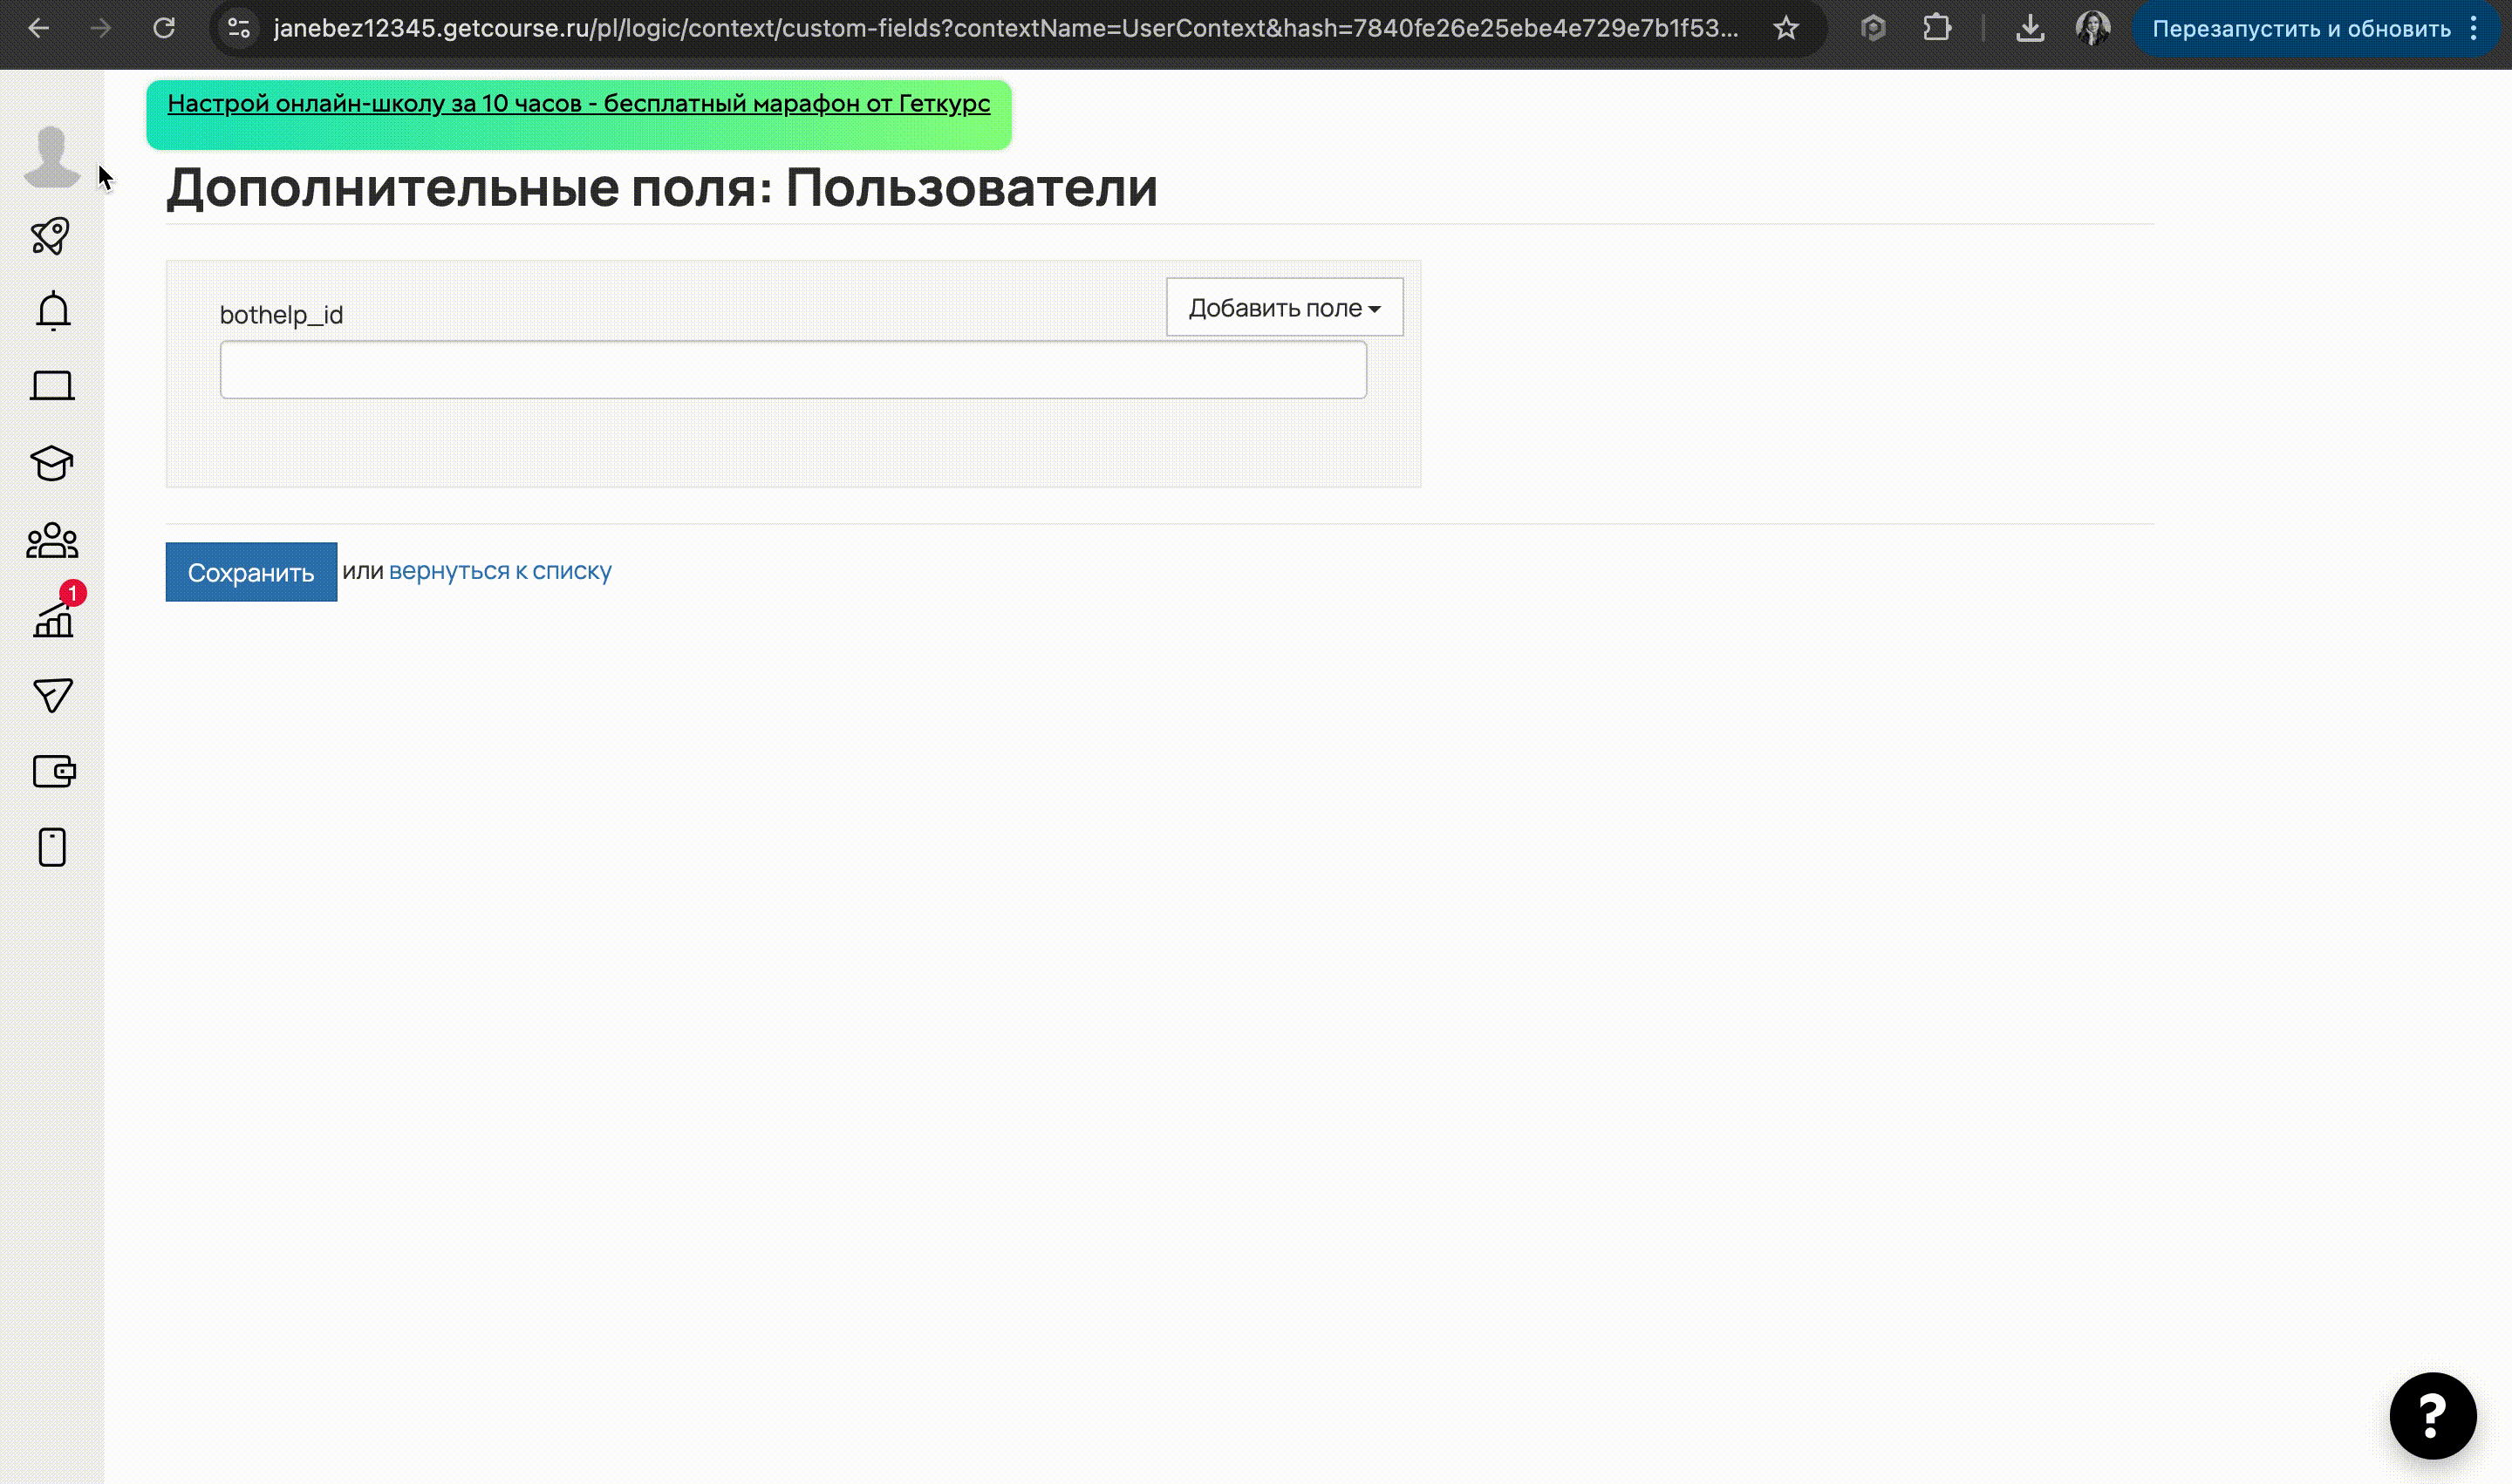Screen dimensions: 2512x1484
Task: Click the Сохранить button
Action: click(251, 572)
